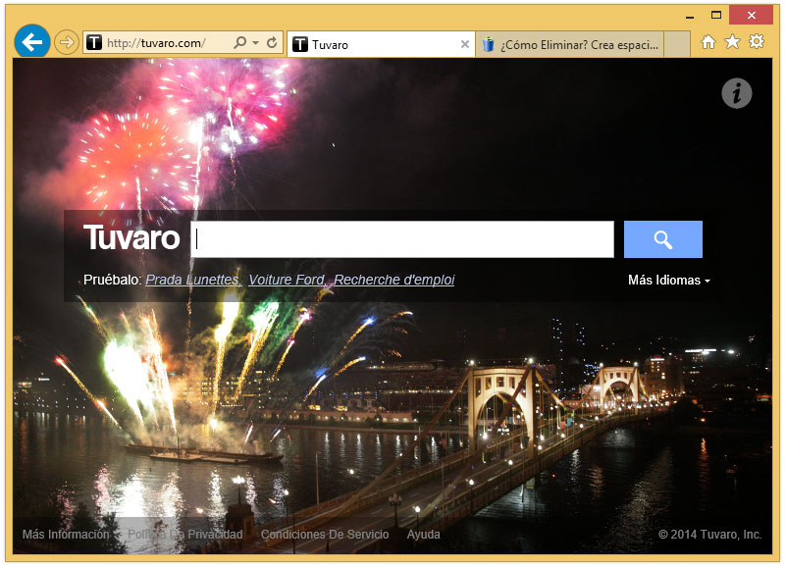This screenshot has height=567, width=786.
Task: Open the Condiciones De Servicio footer link
Action: (325, 535)
